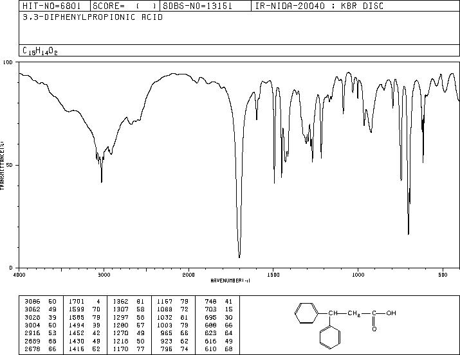Select peak table entry 1297
Viewport: 460px width, 355px height.
[x=129, y=317]
